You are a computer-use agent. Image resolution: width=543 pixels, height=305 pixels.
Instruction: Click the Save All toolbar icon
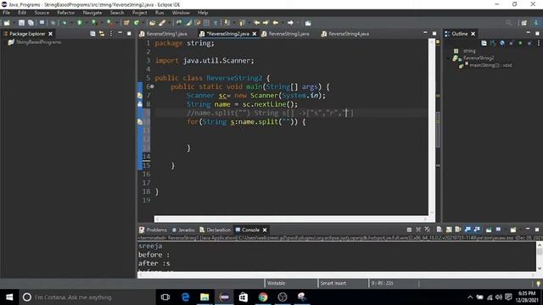coord(31,23)
